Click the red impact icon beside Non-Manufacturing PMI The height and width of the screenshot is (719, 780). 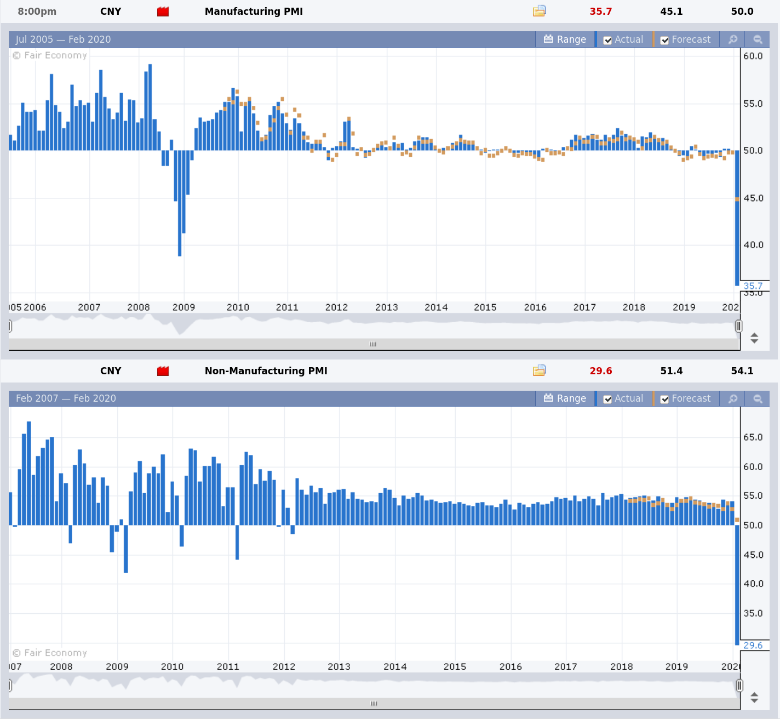click(163, 371)
